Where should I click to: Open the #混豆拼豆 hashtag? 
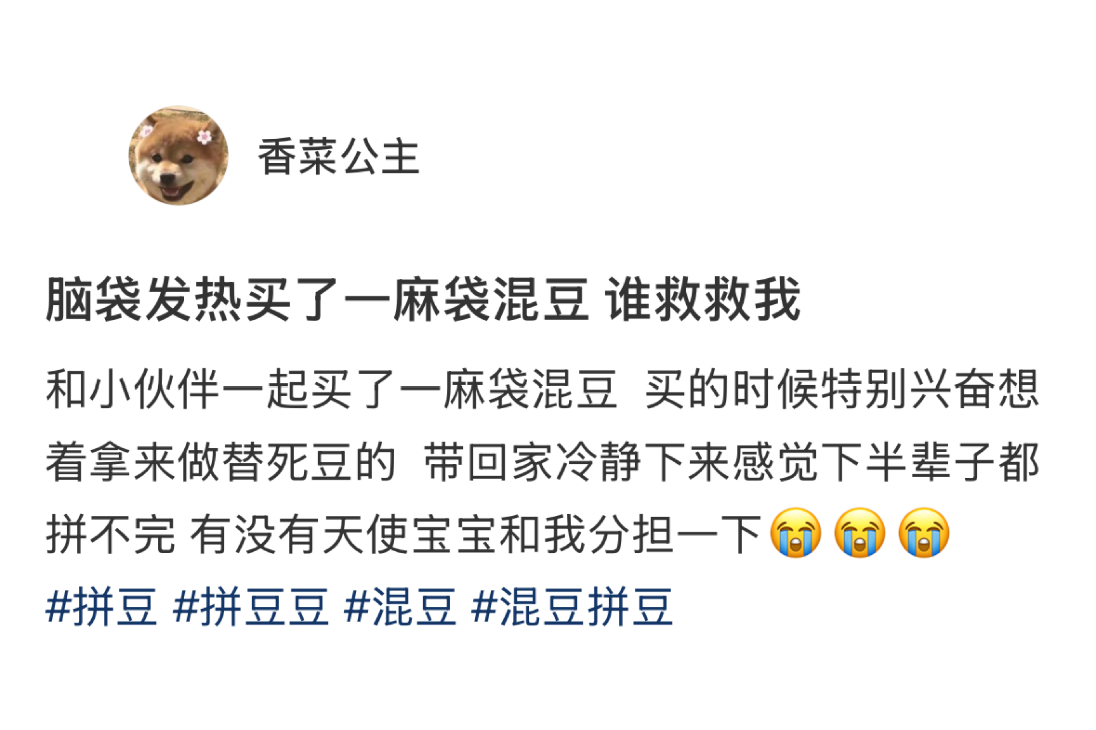click(572, 607)
